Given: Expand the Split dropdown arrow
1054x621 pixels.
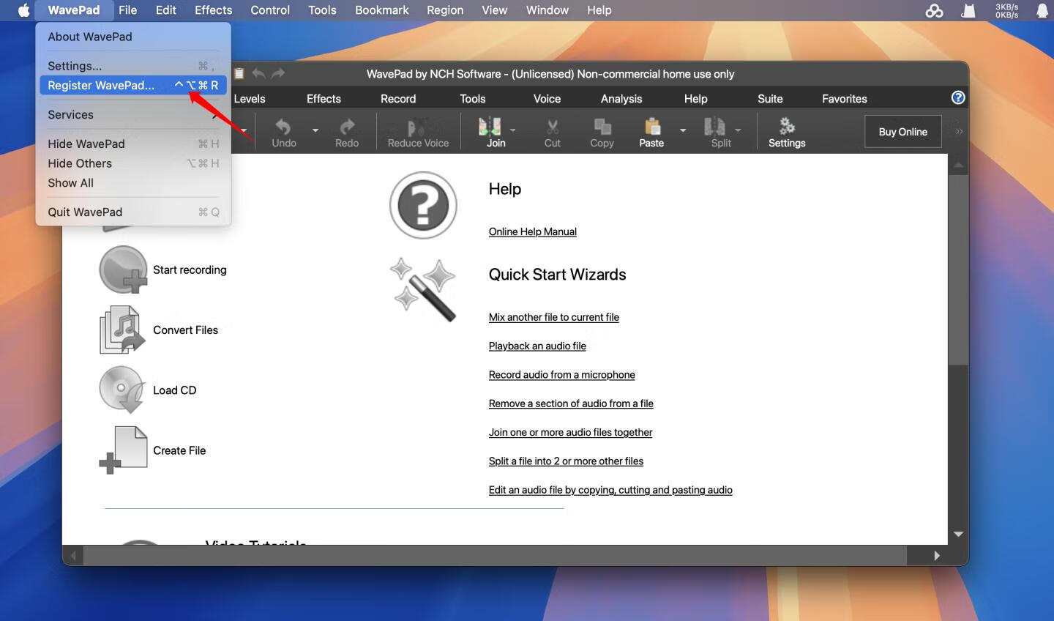Looking at the screenshot, I should click(x=738, y=130).
